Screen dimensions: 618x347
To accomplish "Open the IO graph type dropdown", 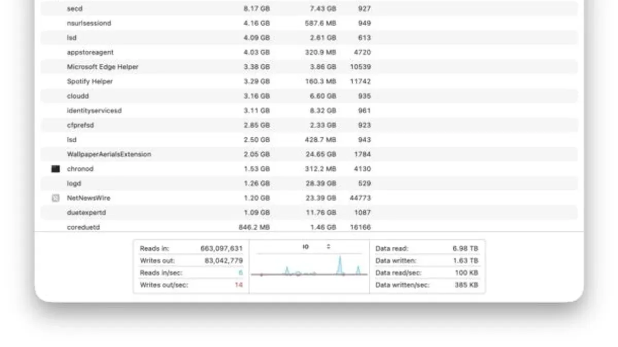I will (317, 247).
